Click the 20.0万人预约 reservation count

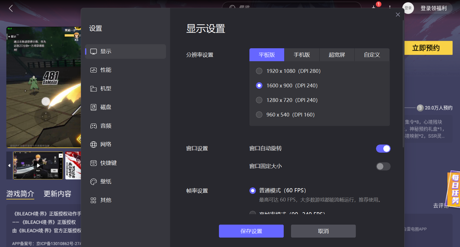coord(439,108)
